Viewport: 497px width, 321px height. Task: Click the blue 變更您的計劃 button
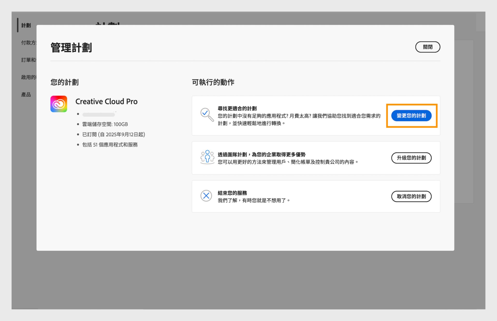point(411,116)
